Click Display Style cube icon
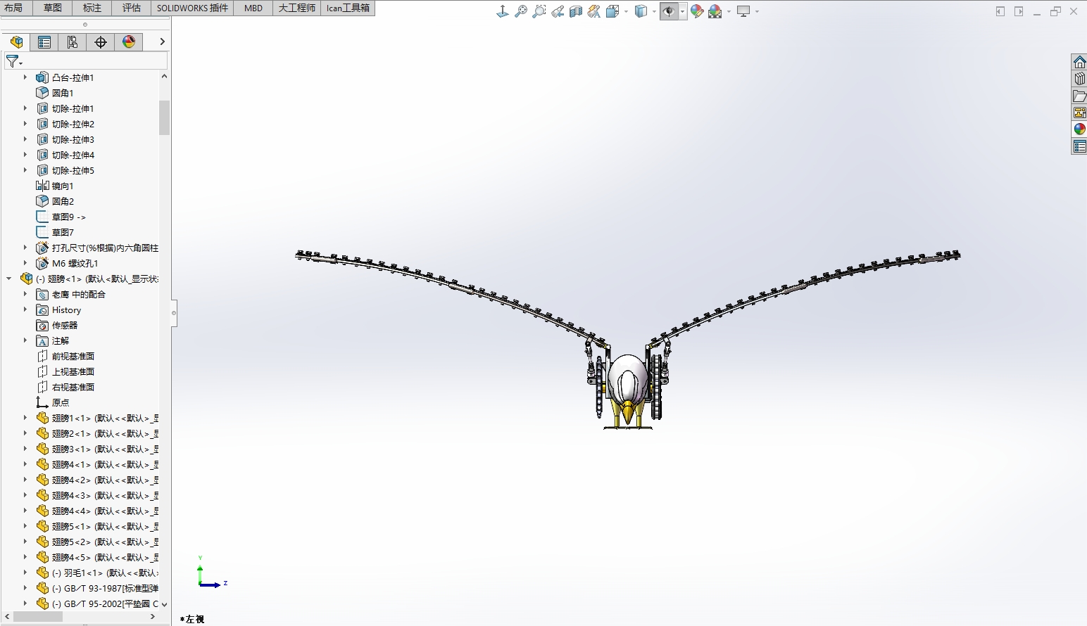The height and width of the screenshot is (626, 1087). click(641, 11)
